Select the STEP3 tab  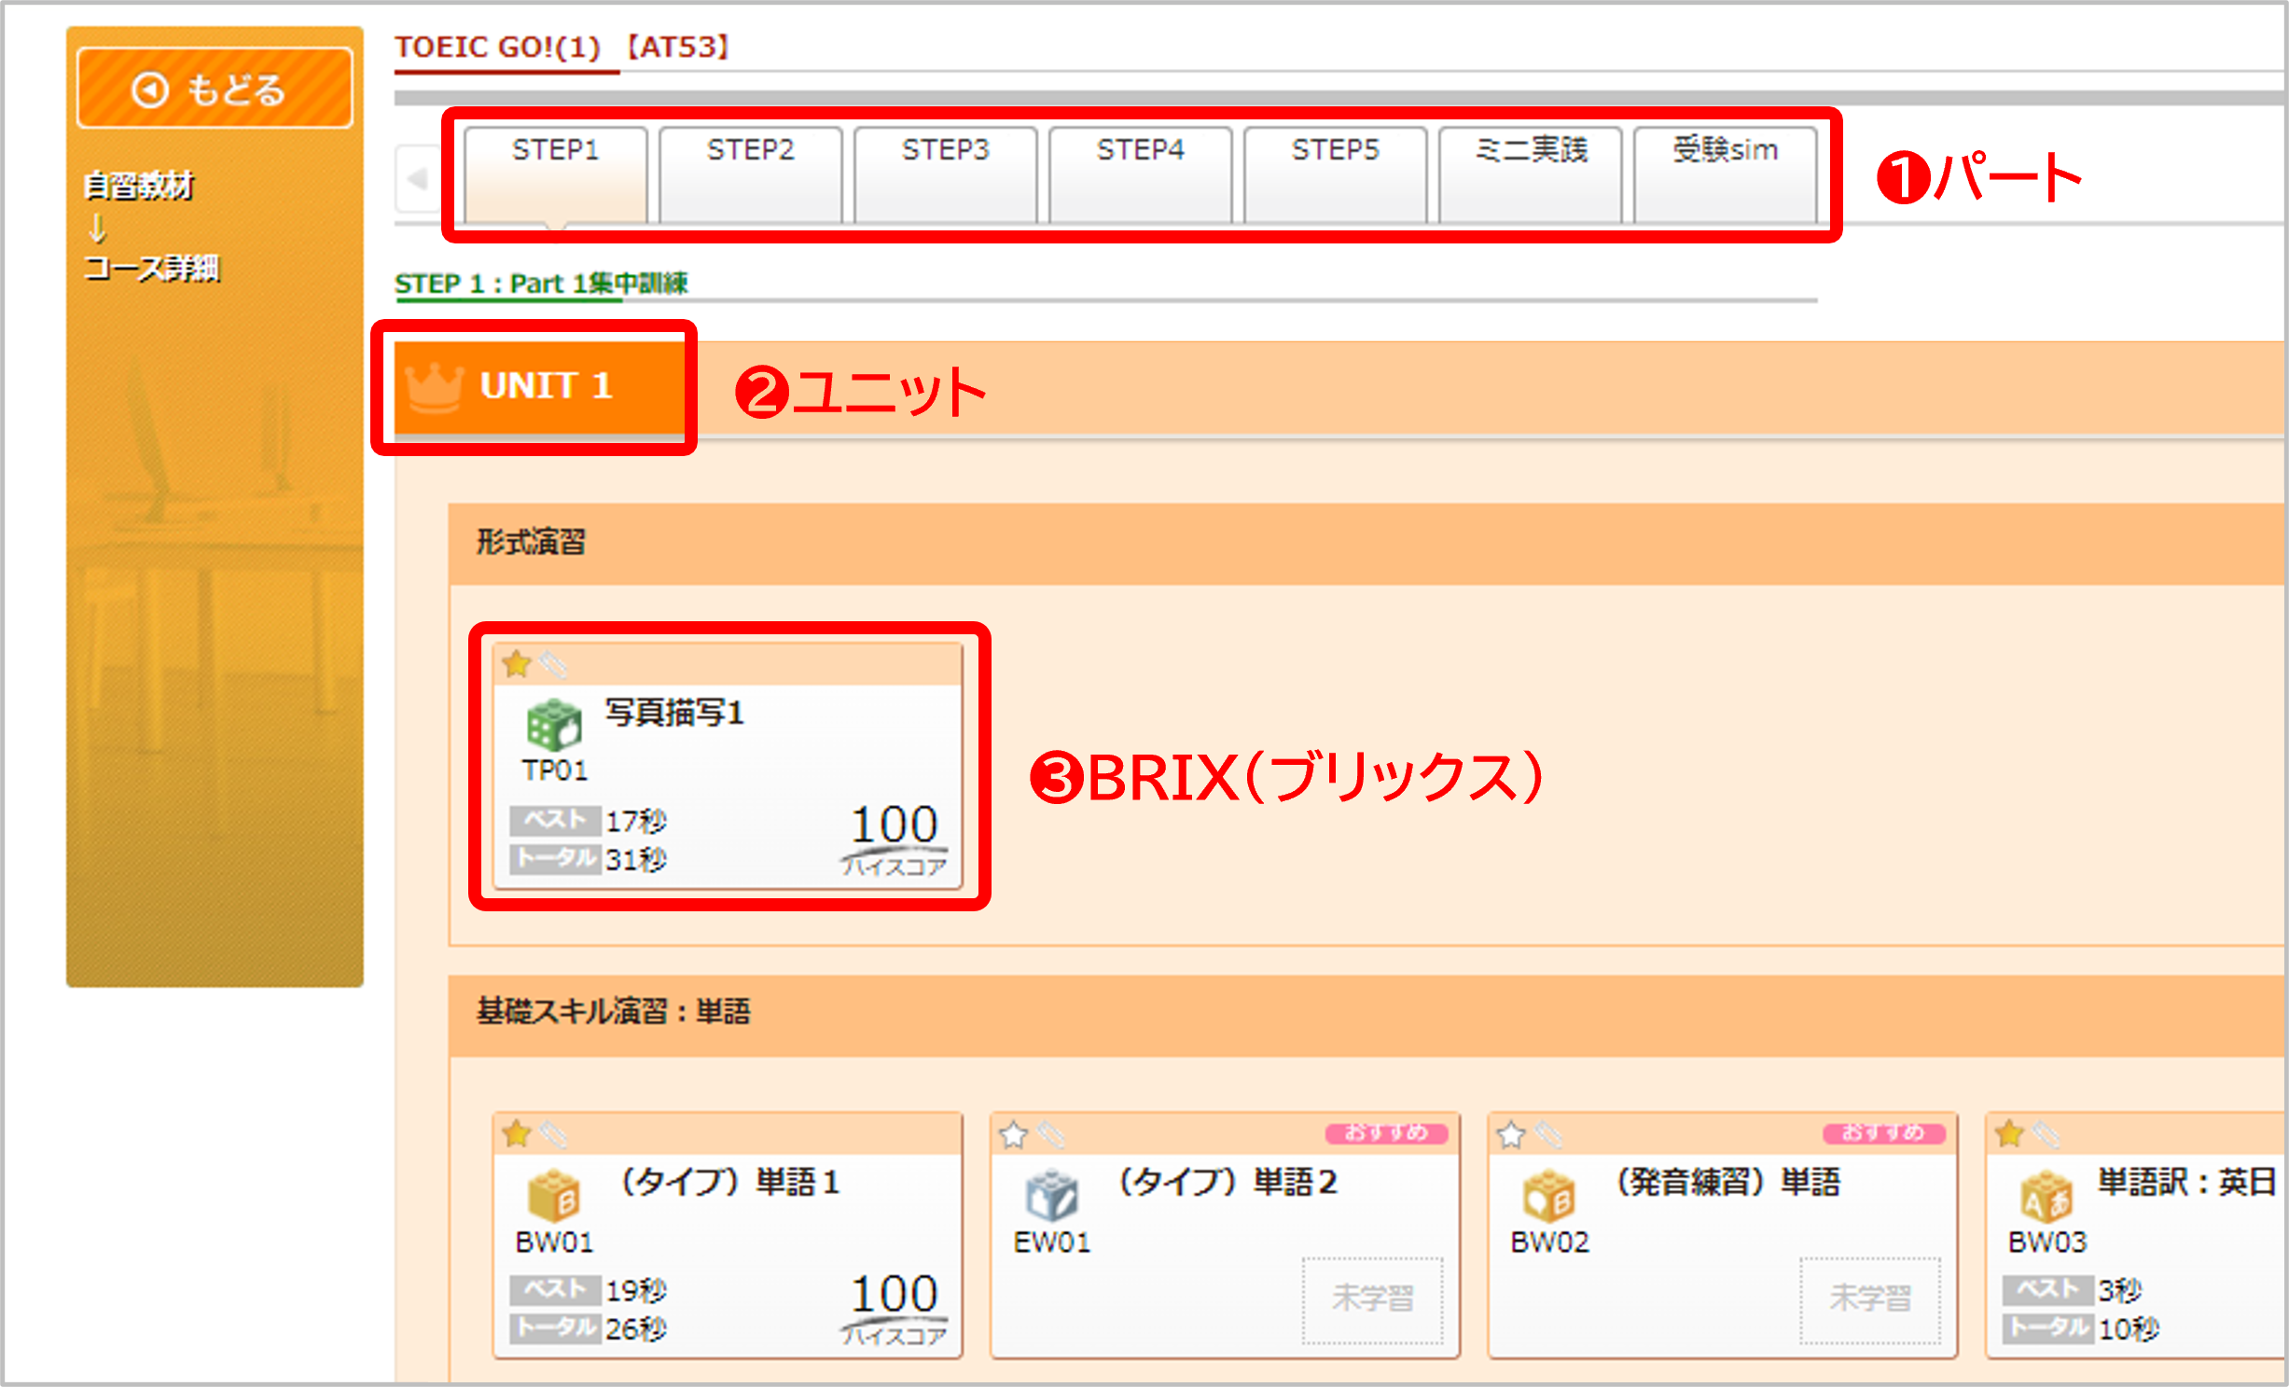pyautogui.click(x=946, y=175)
